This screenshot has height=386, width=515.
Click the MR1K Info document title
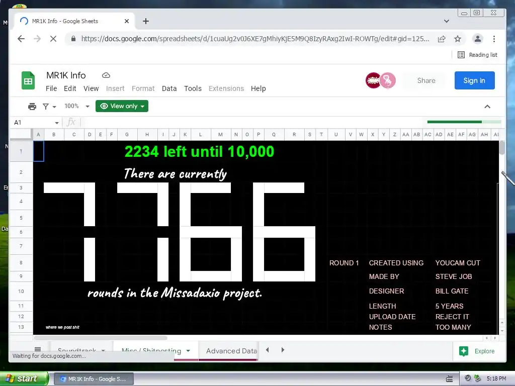click(66, 75)
